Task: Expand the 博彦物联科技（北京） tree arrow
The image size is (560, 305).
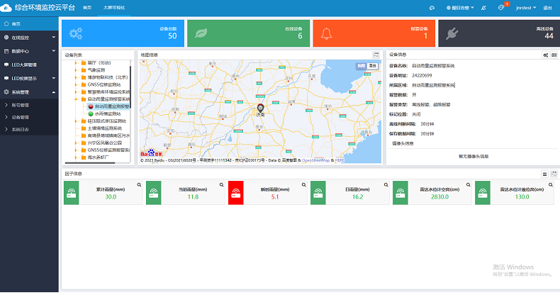Action: [x=76, y=77]
